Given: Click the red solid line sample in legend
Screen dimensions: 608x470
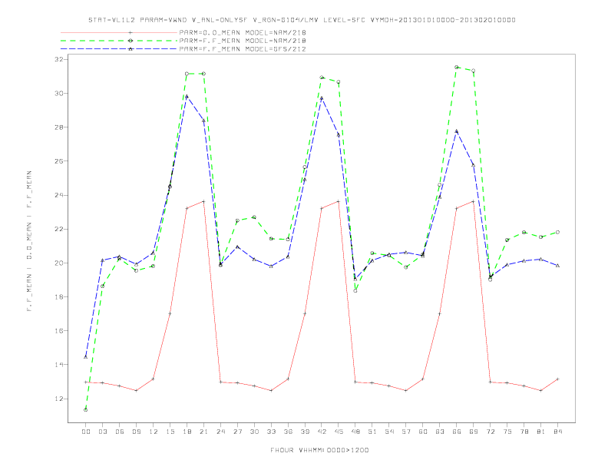Looking at the screenshot, I should [x=119, y=32].
